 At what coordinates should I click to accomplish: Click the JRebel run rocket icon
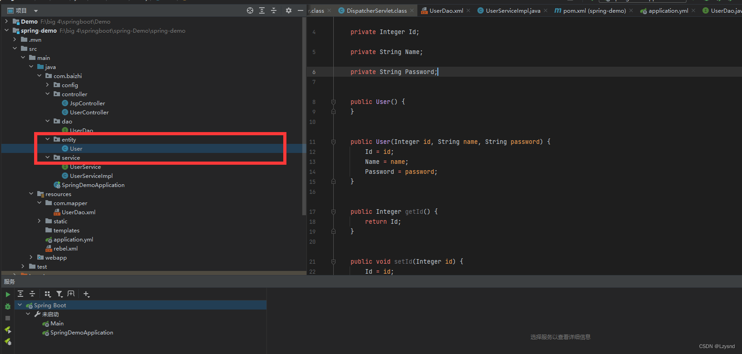[8, 330]
